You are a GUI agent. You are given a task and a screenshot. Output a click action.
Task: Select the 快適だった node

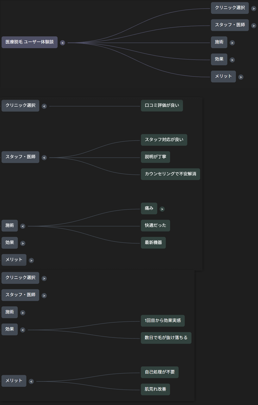pos(155,226)
